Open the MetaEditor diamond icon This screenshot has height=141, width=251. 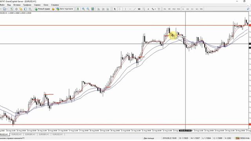point(53,9)
